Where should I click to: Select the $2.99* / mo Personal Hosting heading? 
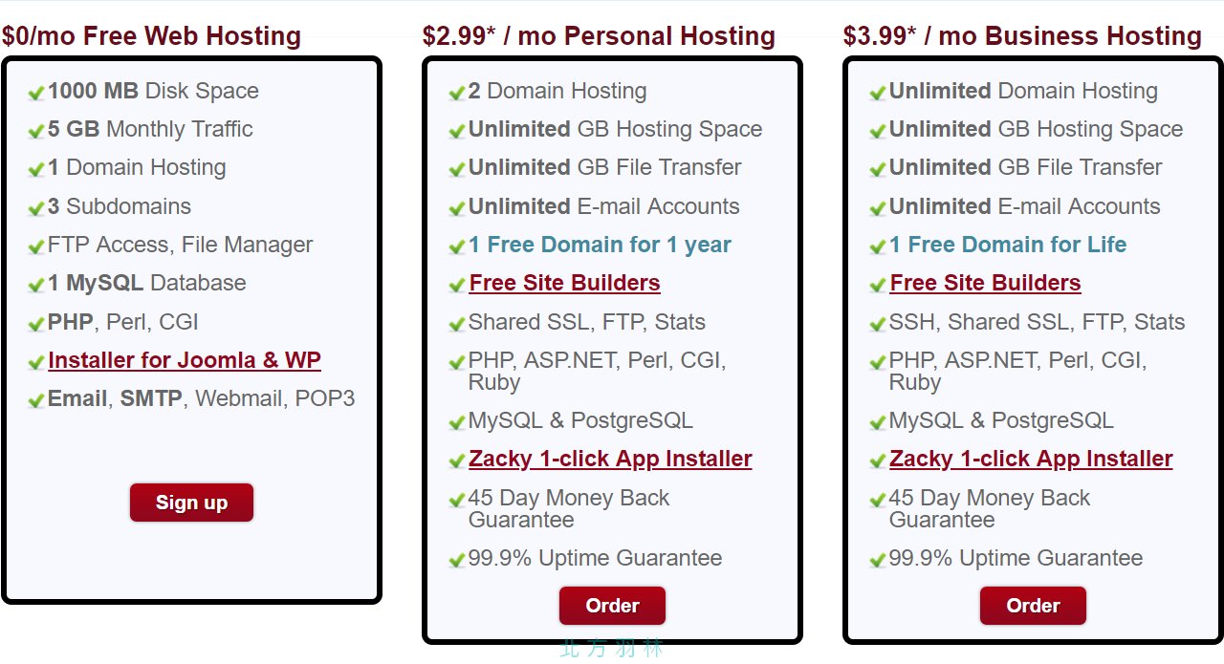coord(599,36)
